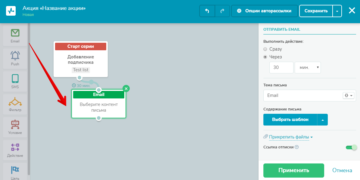Click Выбрать шаблон button
Image resolution: width=360 pixels, height=180 pixels.
(x=290, y=120)
